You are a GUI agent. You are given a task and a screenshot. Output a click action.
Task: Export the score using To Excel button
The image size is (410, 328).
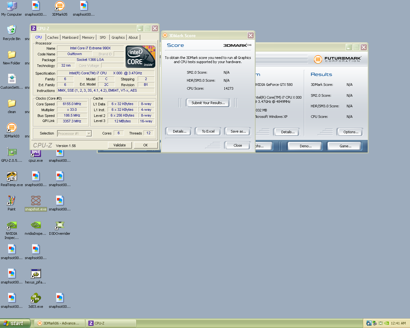coord(208,131)
